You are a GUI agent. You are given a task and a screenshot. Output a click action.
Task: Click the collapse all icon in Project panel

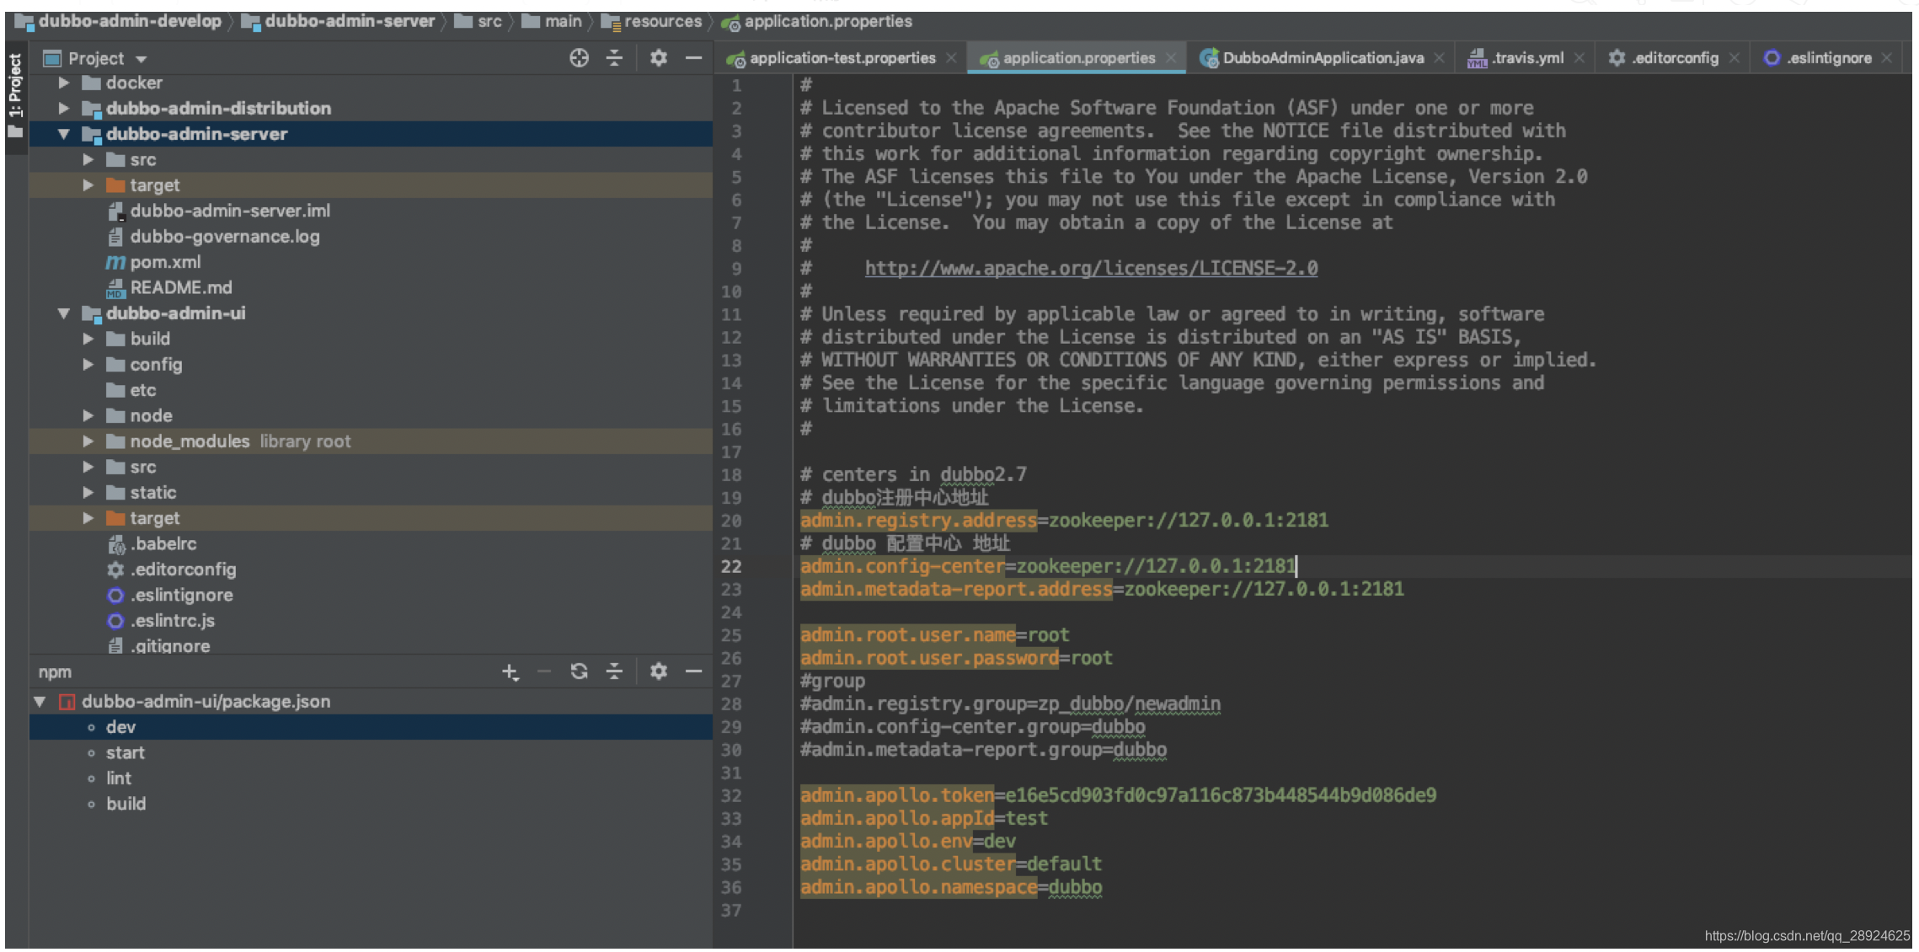click(x=615, y=58)
